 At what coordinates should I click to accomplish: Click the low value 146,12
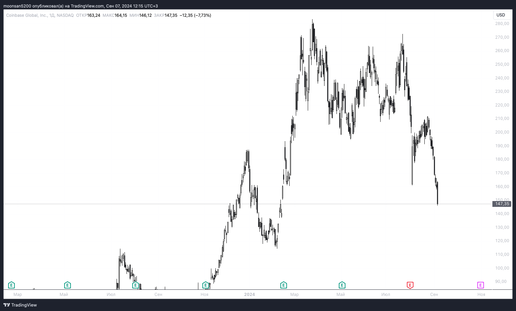(x=145, y=15)
